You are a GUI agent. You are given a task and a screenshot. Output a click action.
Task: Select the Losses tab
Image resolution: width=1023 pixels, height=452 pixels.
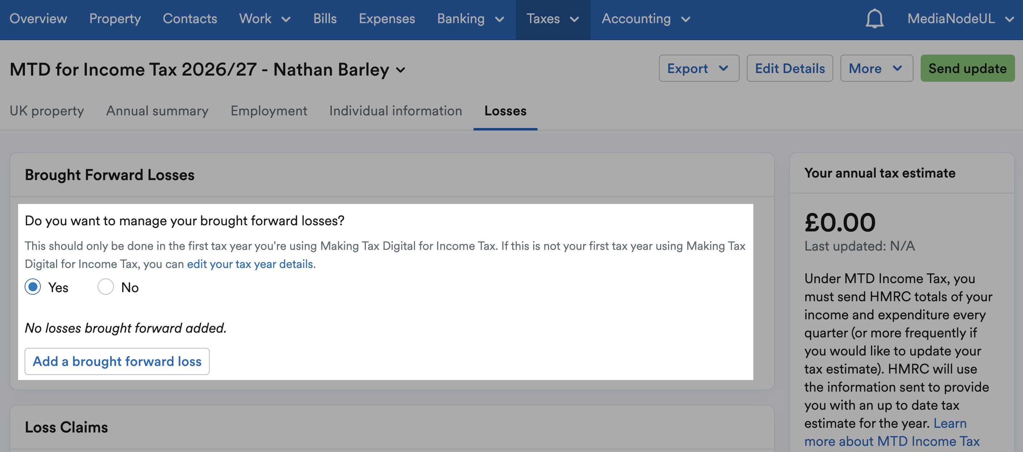[x=505, y=111]
